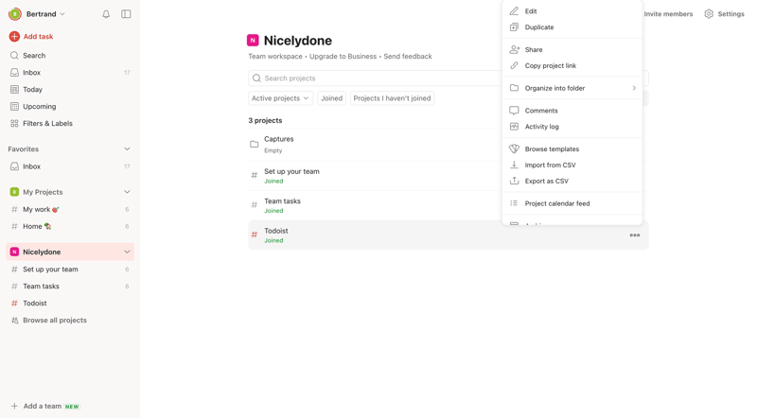The image size is (757, 418).
Task: Click hash icon of Team tasks row
Action: pyautogui.click(x=254, y=204)
